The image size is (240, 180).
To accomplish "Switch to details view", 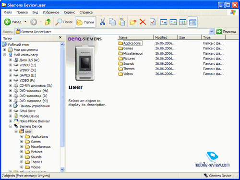I will pyautogui.click(x=192, y=22).
